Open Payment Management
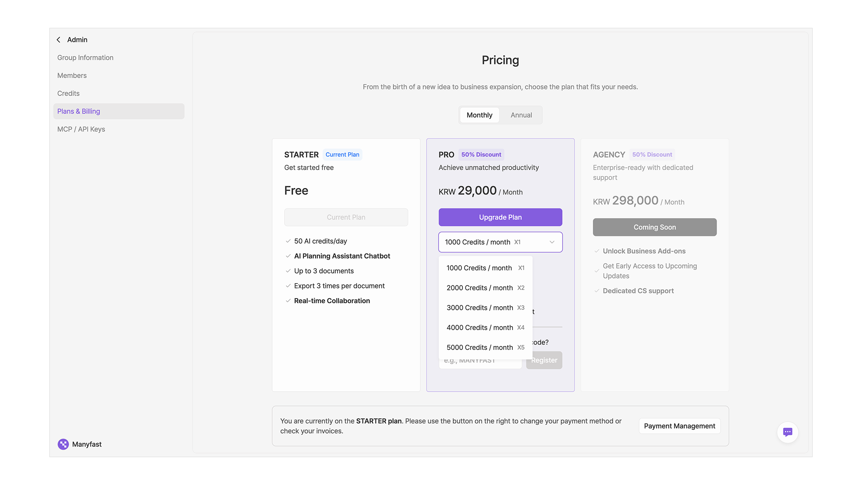 coord(679,426)
